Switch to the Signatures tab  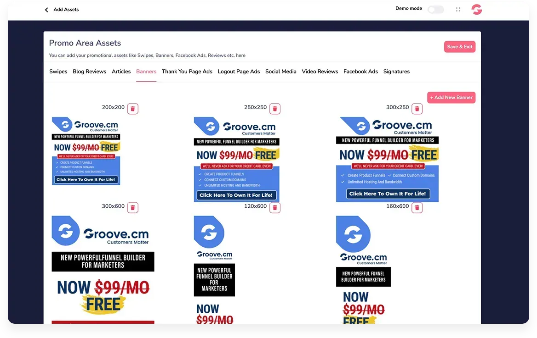397,72
